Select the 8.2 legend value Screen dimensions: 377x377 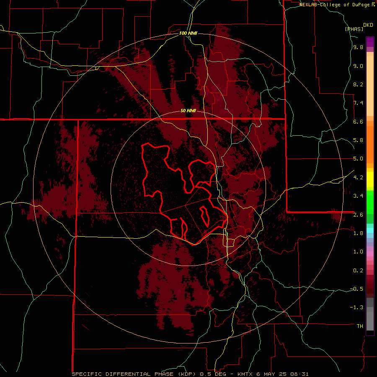[x=358, y=84]
